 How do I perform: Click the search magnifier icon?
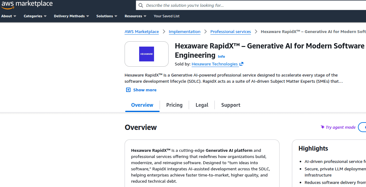[x=141, y=5]
